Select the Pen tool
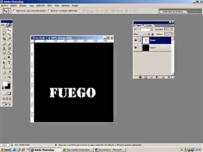 point(4,67)
